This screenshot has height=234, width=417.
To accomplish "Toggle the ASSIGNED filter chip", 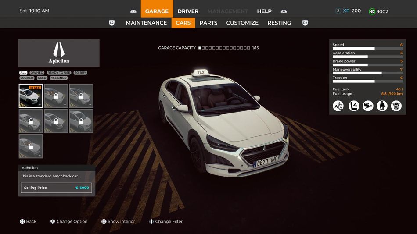I will point(58,78).
